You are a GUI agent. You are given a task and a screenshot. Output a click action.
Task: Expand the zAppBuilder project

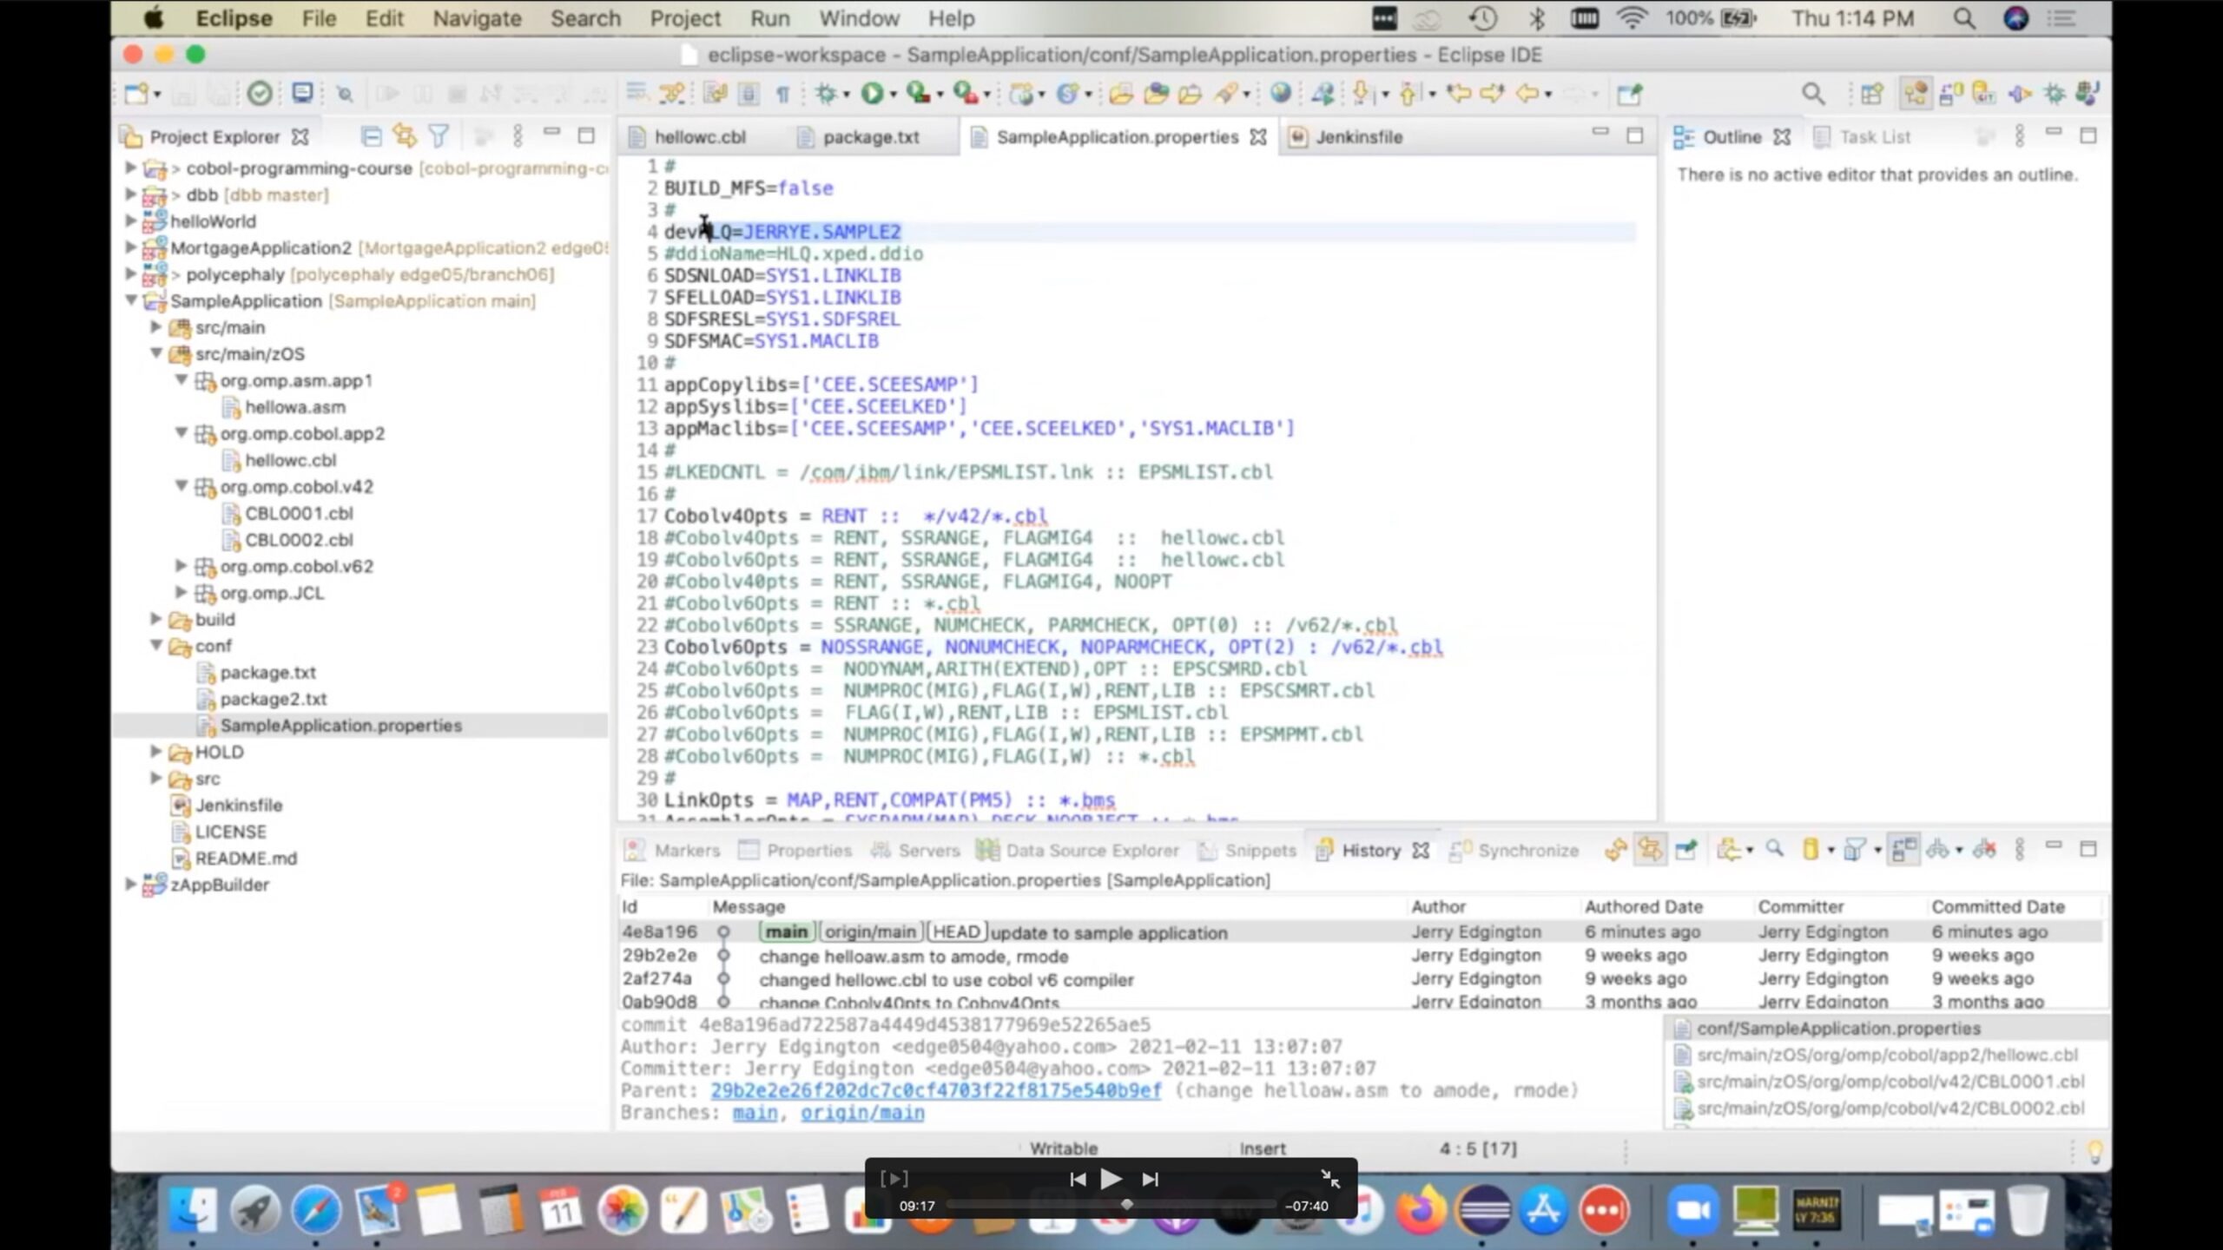(x=131, y=884)
